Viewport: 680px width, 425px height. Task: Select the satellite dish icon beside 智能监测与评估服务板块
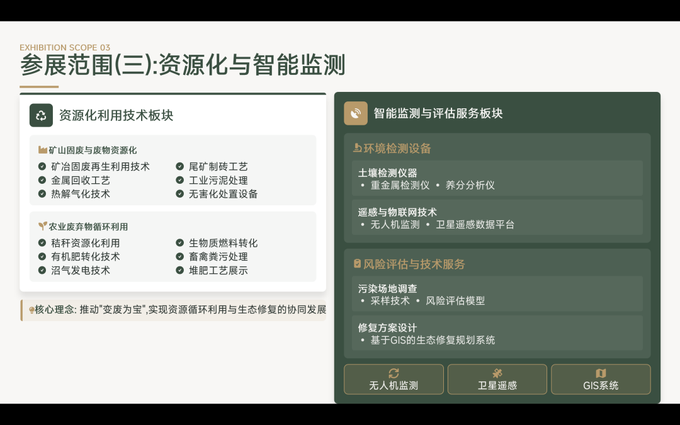click(x=356, y=113)
